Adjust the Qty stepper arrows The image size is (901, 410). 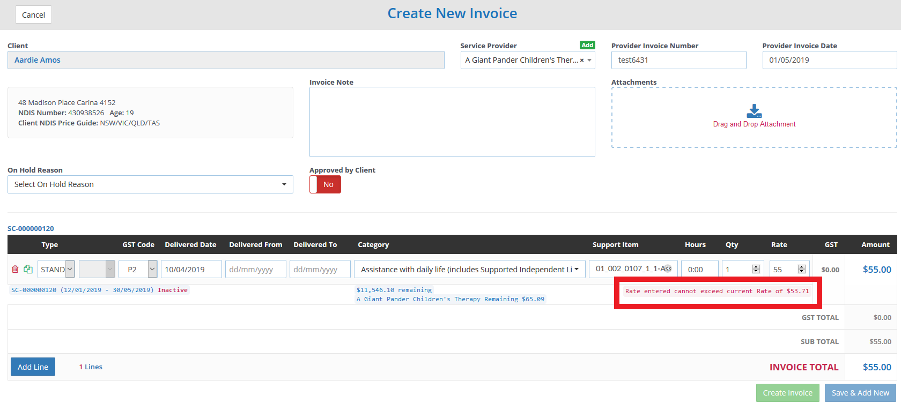coord(756,269)
